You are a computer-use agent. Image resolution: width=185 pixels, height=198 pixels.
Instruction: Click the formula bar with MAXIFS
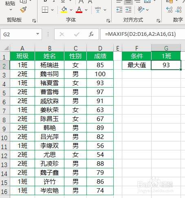coord(142,34)
